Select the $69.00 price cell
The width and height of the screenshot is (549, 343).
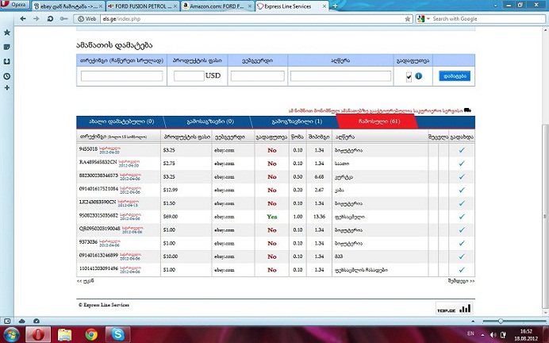[171, 217]
